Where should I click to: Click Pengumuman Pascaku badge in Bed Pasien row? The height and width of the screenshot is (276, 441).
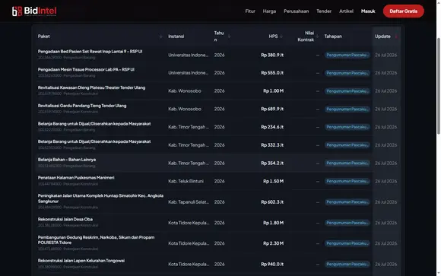(x=347, y=55)
